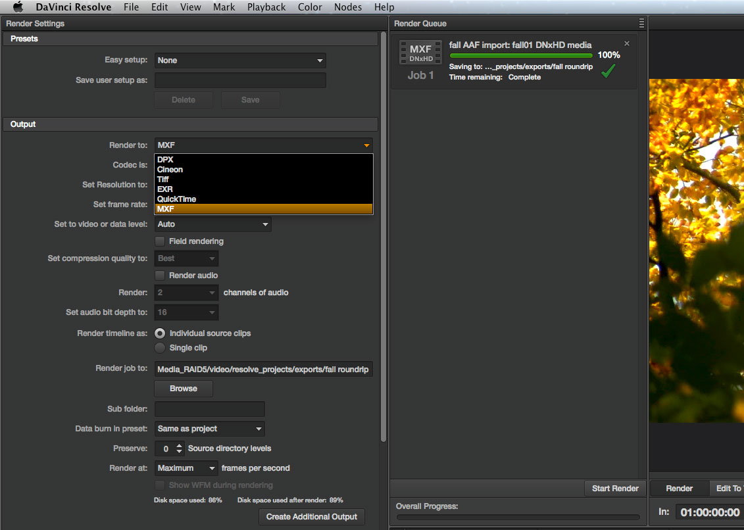Image resolution: width=744 pixels, height=530 pixels.
Task: Increment the Preserve directory levels stepper
Action: 180,445
